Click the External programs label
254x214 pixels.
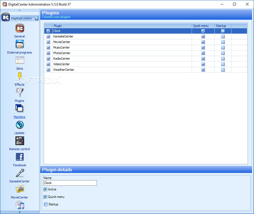coord(19,52)
